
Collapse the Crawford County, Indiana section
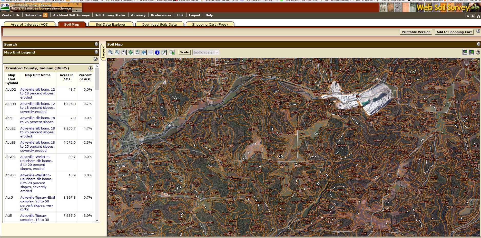tap(91, 68)
